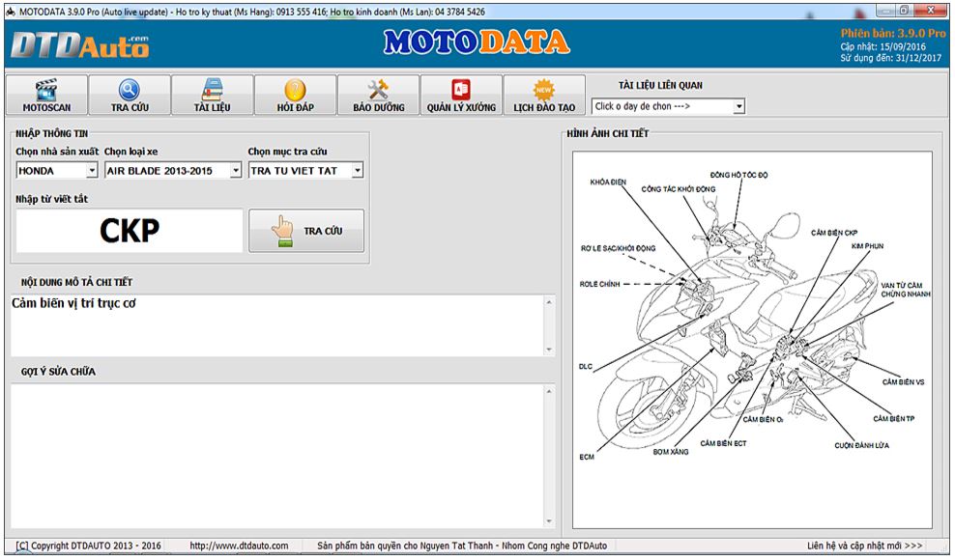955x560 pixels.
Task: Click the 'ECM' label in diagram
Action: 587,457
